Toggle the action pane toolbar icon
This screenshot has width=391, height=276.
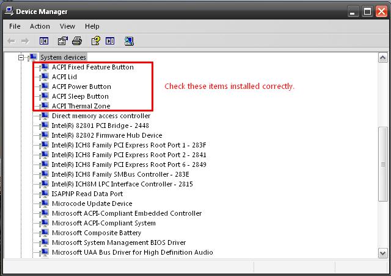[x=110, y=41]
